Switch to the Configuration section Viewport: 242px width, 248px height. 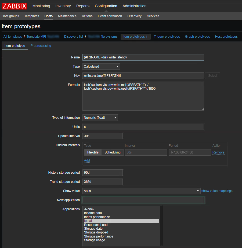[106, 6]
